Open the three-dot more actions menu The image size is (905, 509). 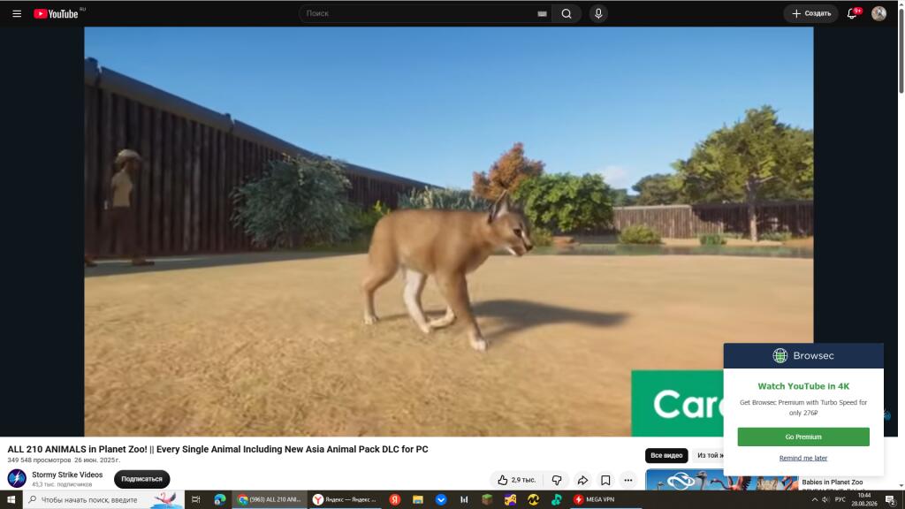pyautogui.click(x=628, y=480)
